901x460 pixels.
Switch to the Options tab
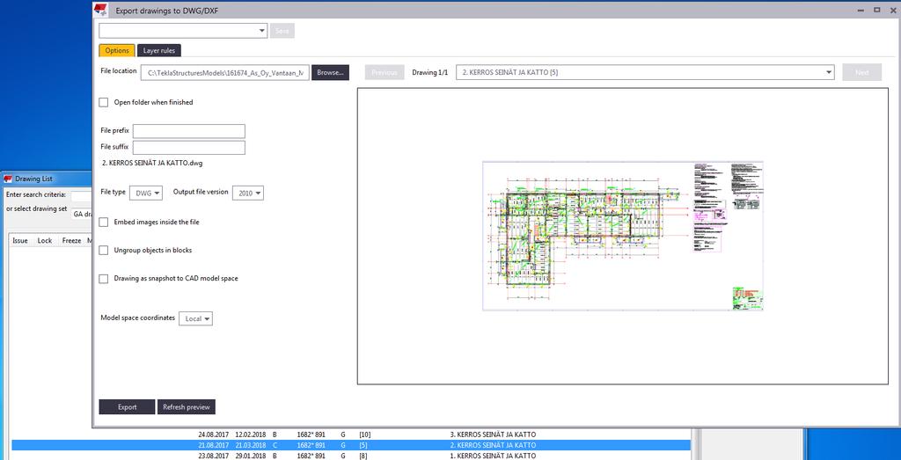117,50
